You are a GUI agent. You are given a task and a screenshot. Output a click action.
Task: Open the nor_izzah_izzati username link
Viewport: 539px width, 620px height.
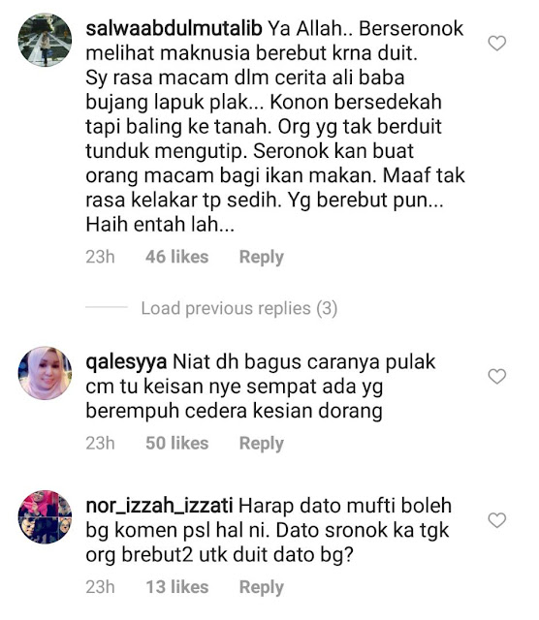coord(159,506)
